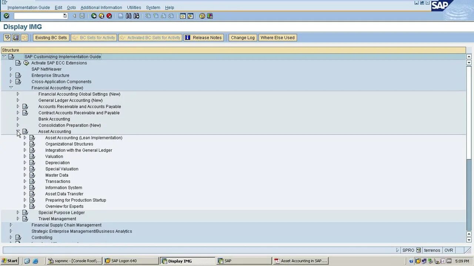
Task: Open the Goto menu
Action: 71,7
